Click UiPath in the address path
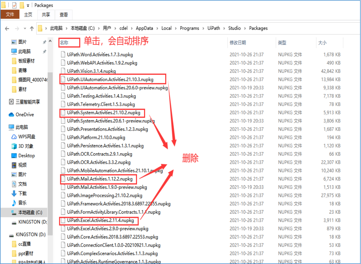 click(x=214, y=28)
